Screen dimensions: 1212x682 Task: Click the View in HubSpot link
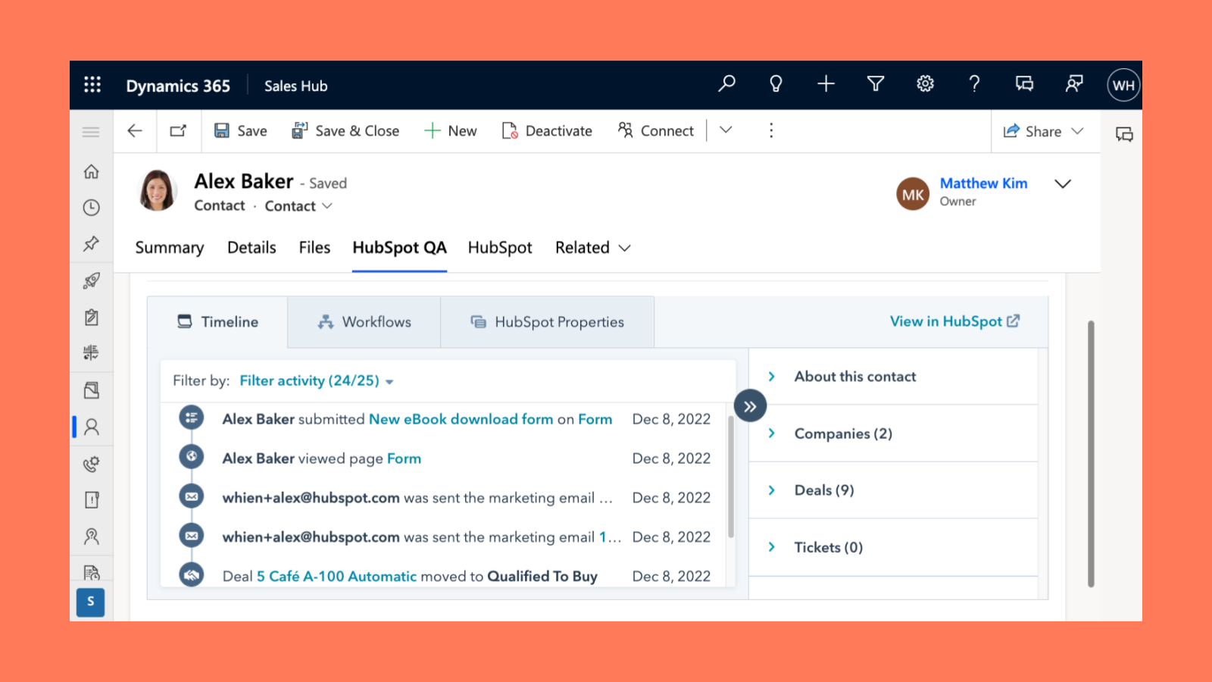coord(954,321)
